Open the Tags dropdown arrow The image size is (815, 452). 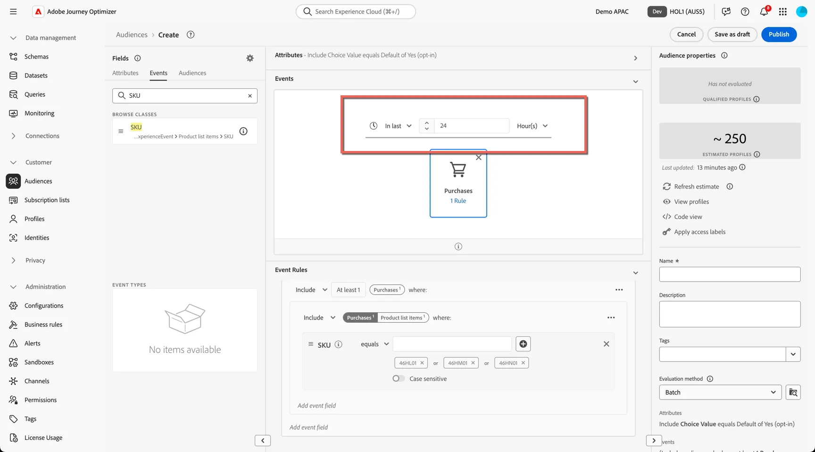click(793, 354)
